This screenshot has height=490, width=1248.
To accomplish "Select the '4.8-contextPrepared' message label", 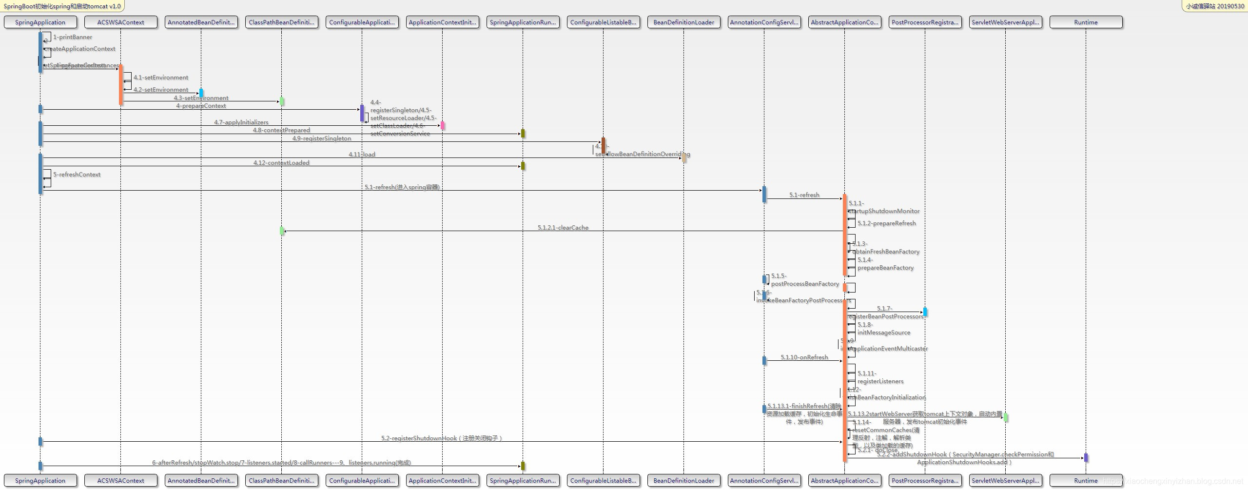I will (281, 130).
